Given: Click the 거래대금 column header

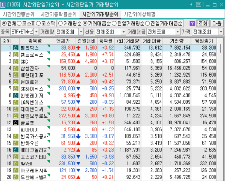Looking at the screenshot, I should pyautogui.click(x=152, y=41).
